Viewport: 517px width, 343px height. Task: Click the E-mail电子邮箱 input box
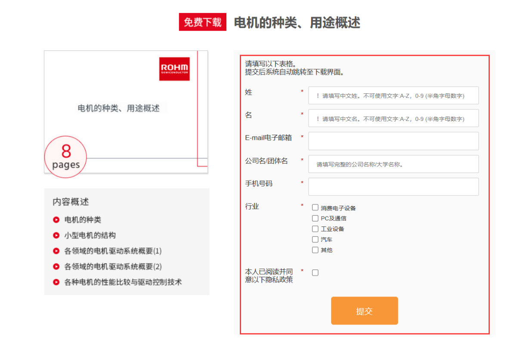click(393, 141)
